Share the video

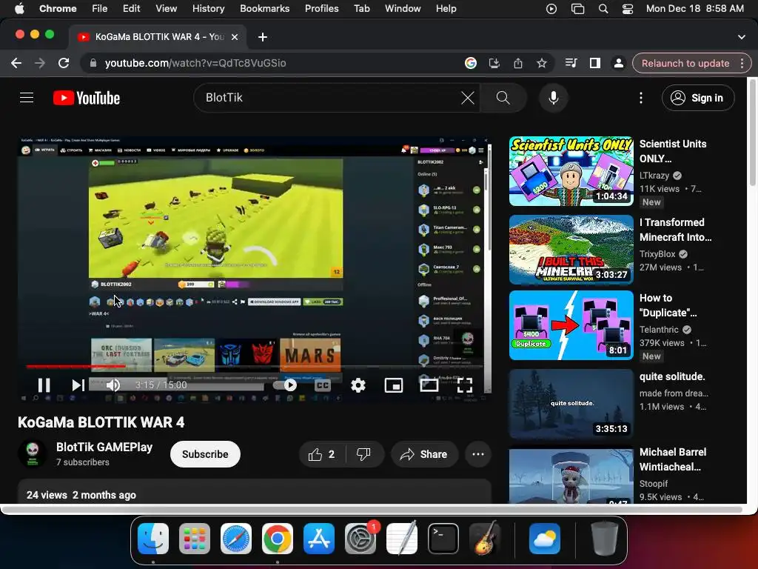click(x=423, y=454)
